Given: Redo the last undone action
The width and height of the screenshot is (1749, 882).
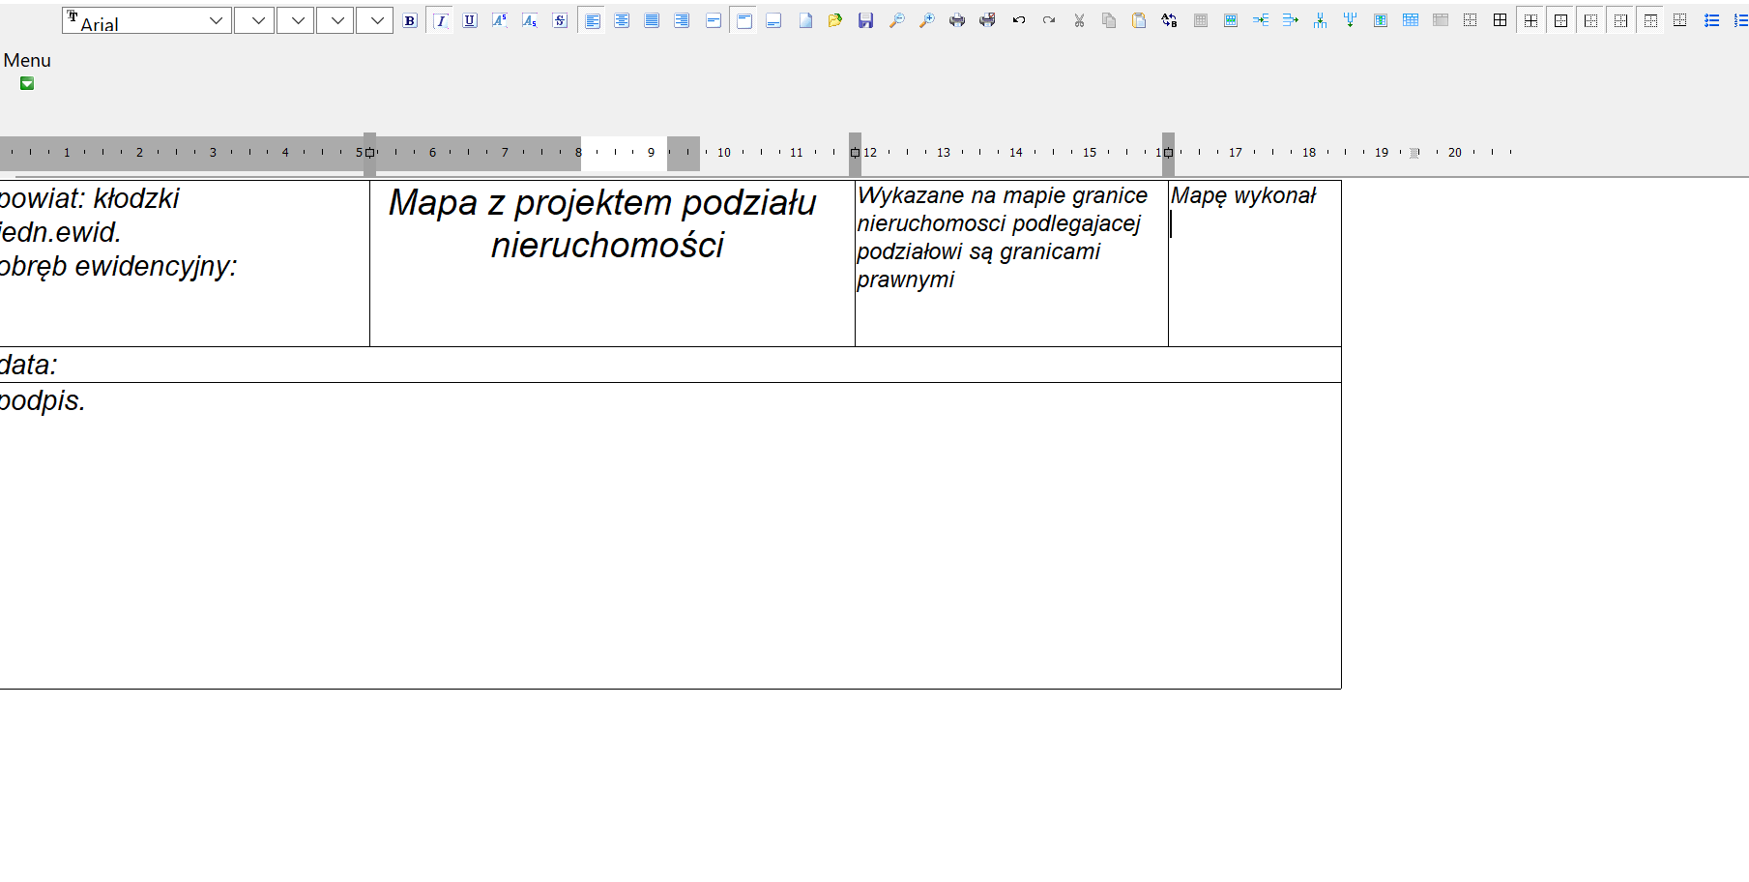Looking at the screenshot, I should (x=1049, y=20).
